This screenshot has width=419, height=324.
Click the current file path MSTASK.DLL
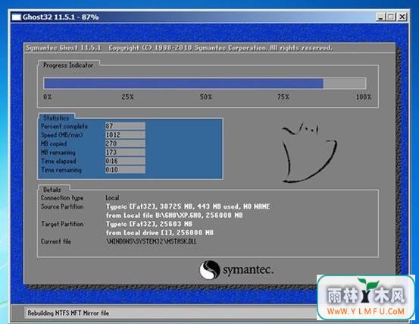click(152, 241)
